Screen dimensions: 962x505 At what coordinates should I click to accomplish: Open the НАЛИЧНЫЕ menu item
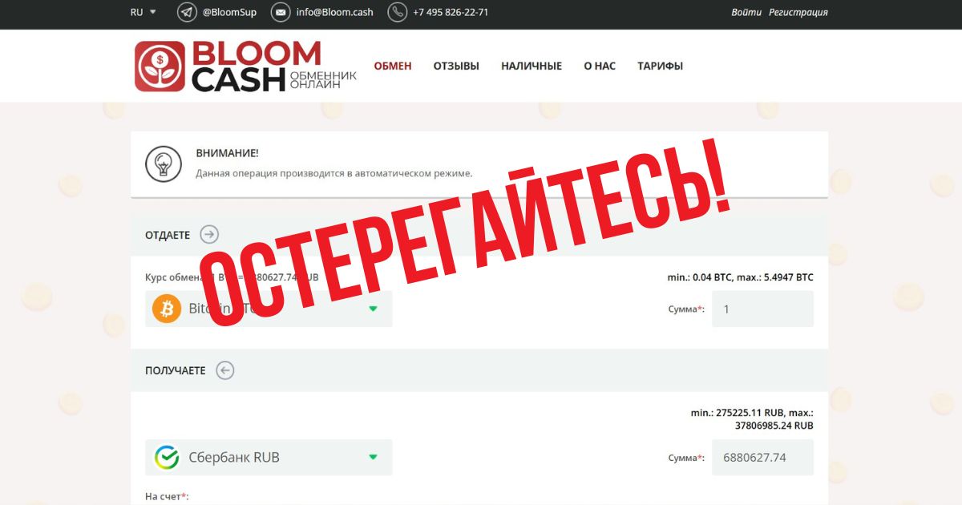[532, 66]
